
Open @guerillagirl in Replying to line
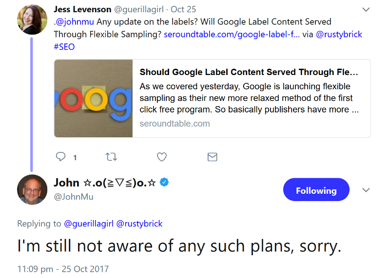tap(88, 223)
